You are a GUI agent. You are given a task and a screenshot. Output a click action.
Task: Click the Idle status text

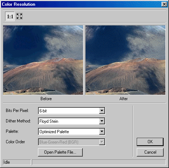tap(7, 162)
